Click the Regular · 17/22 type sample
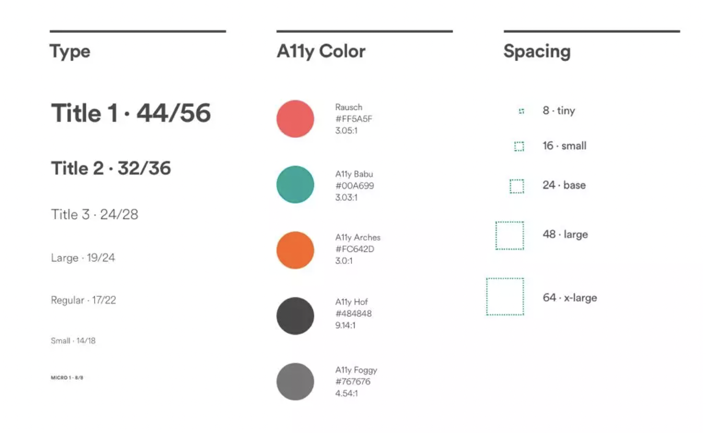 pyautogui.click(x=83, y=300)
